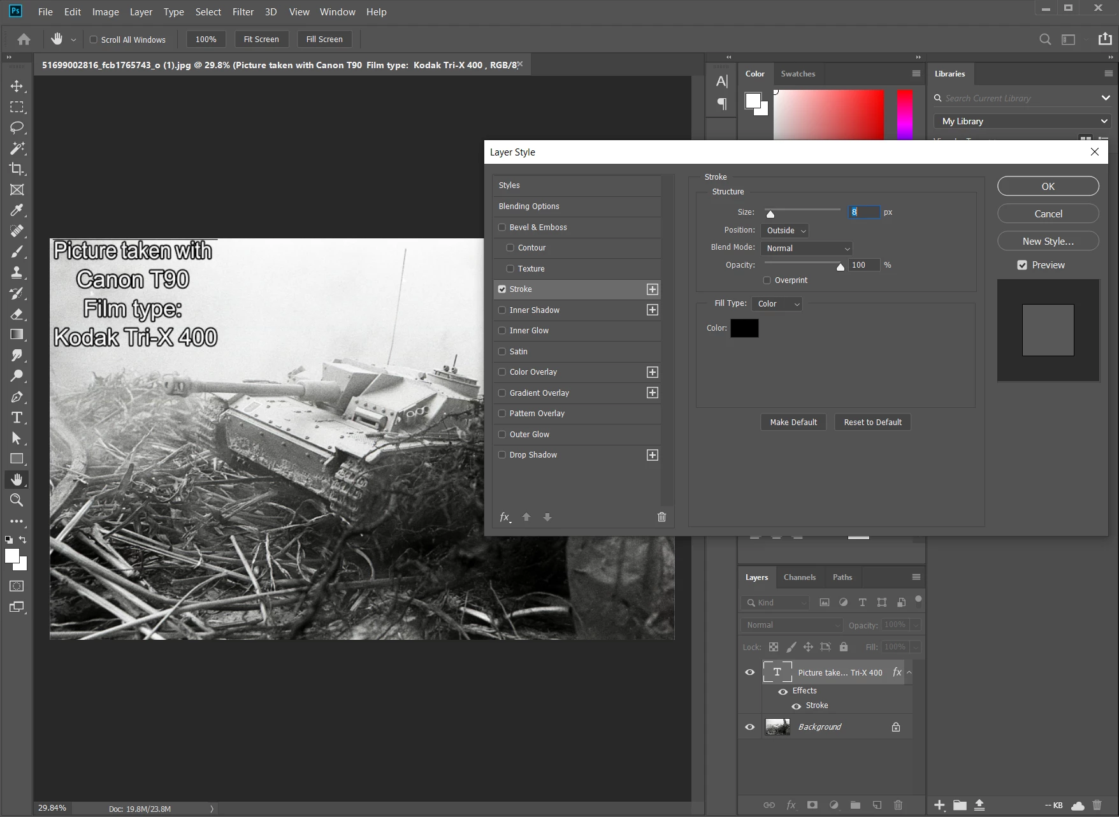Expand the library search filter chevron
The height and width of the screenshot is (817, 1119).
pyautogui.click(x=1106, y=98)
